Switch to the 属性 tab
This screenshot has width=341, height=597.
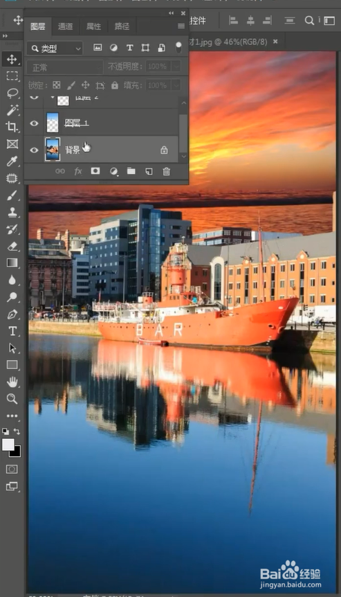(x=93, y=26)
